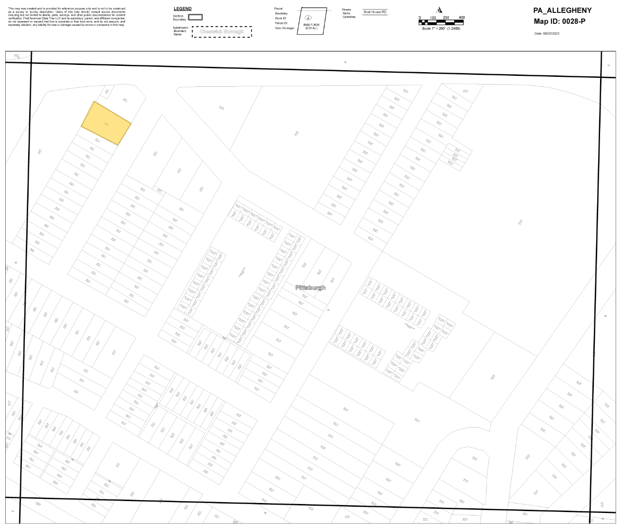Click the disclaimer paragraph text
This screenshot has width=622, height=524.
click(x=67, y=17)
